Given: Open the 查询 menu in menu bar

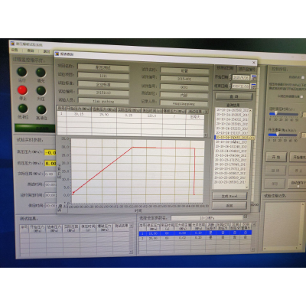Looking at the screenshot, I should tap(31, 50).
